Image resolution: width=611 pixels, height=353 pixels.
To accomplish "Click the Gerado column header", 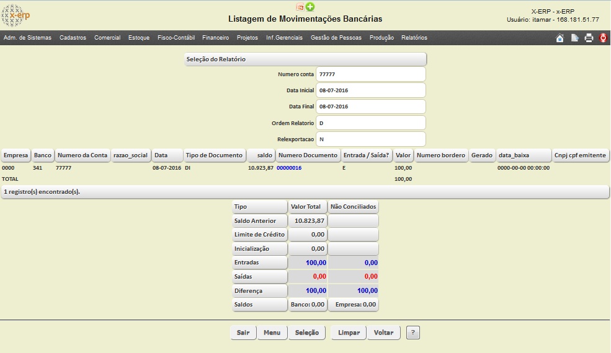I will (x=481, y=155).
